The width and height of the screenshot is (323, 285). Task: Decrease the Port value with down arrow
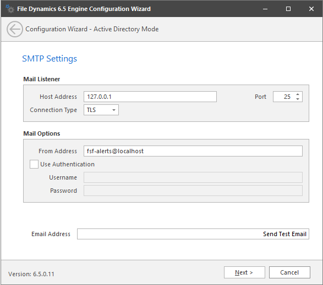coord(298,99)
